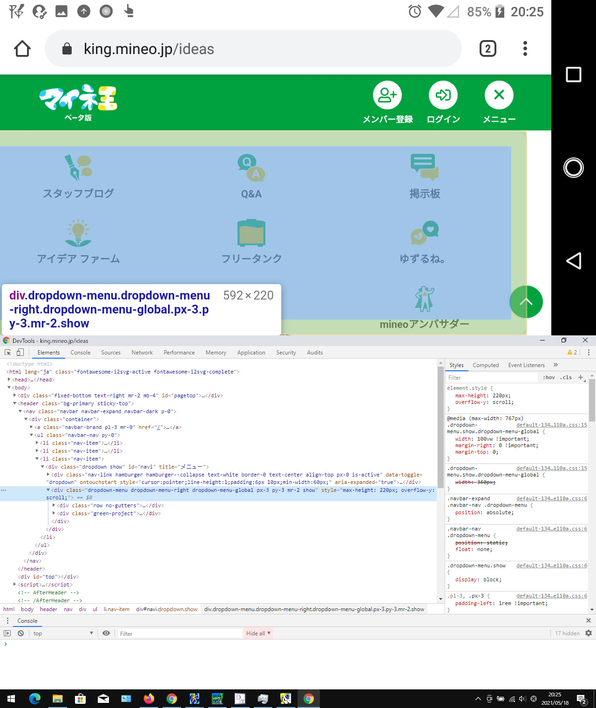Toggle the .cls class editor button
Image resolution: width=596 pixels, height=708 pixels.
pyautogui.click(x=566, y=378)
